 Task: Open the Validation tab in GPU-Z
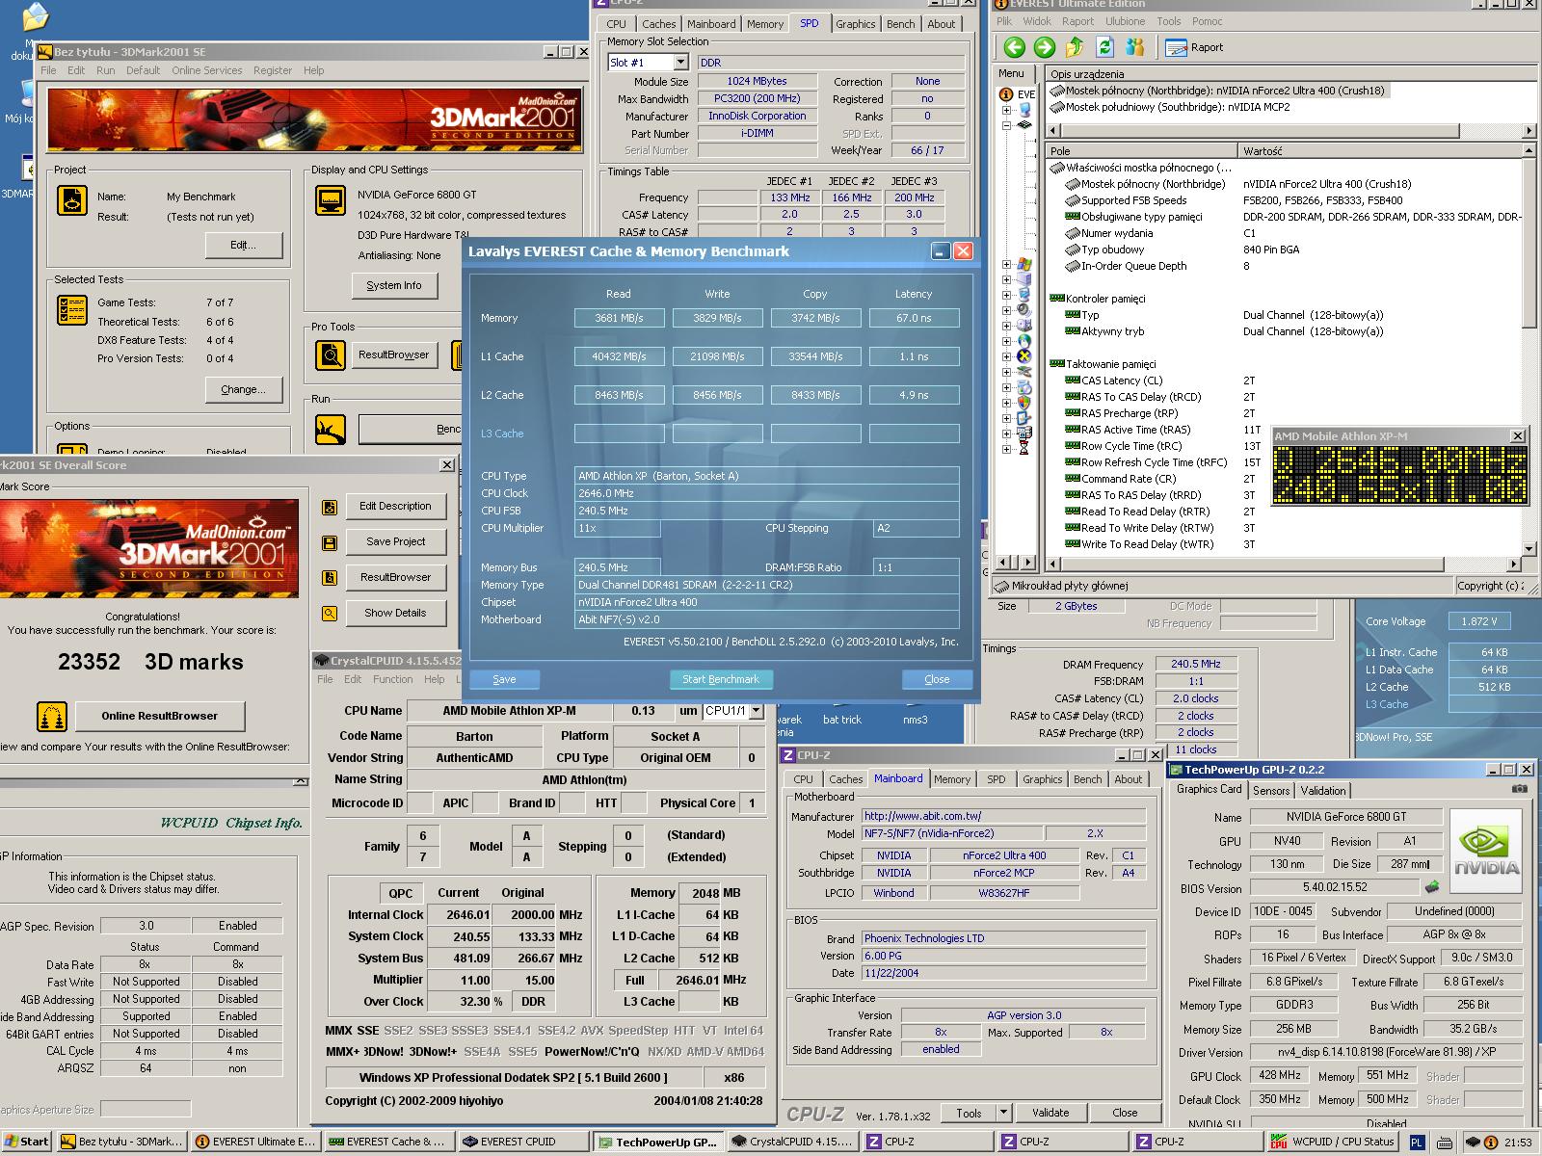click(1323, 790)
